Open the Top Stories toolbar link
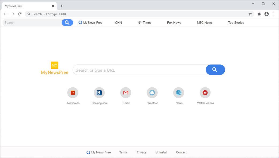The width and height of the screenshot is (279, 158). 236,22
